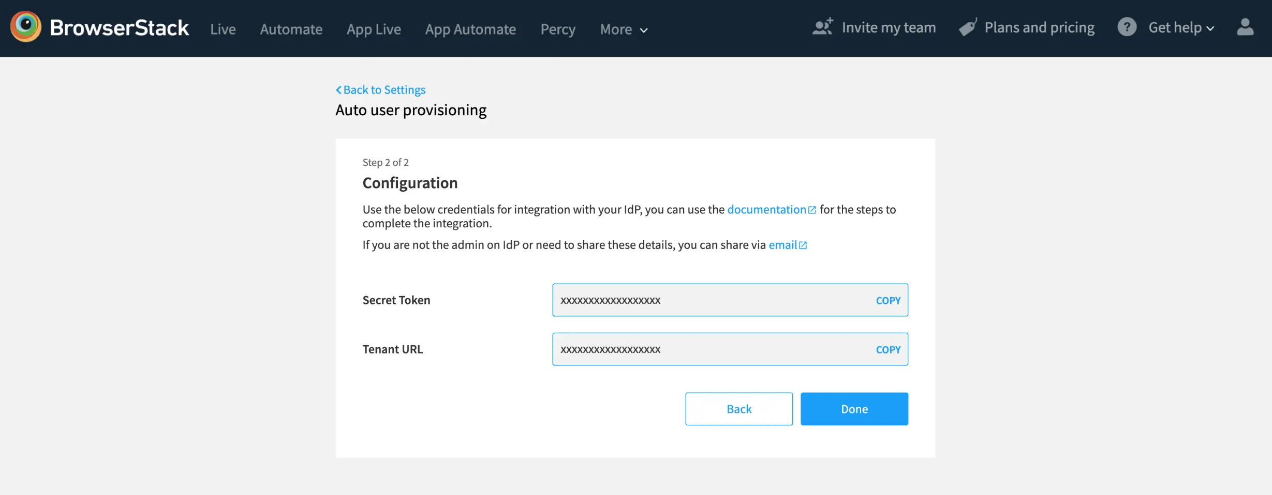Click the question mark help icon
The height and width of the screenshot is (495, 1272).
pos(1127,27)
